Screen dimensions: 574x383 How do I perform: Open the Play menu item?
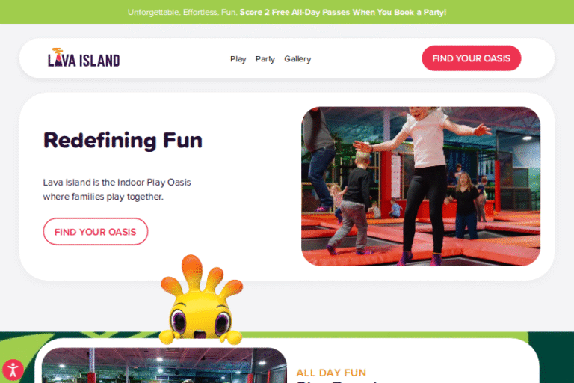[238, 59]
